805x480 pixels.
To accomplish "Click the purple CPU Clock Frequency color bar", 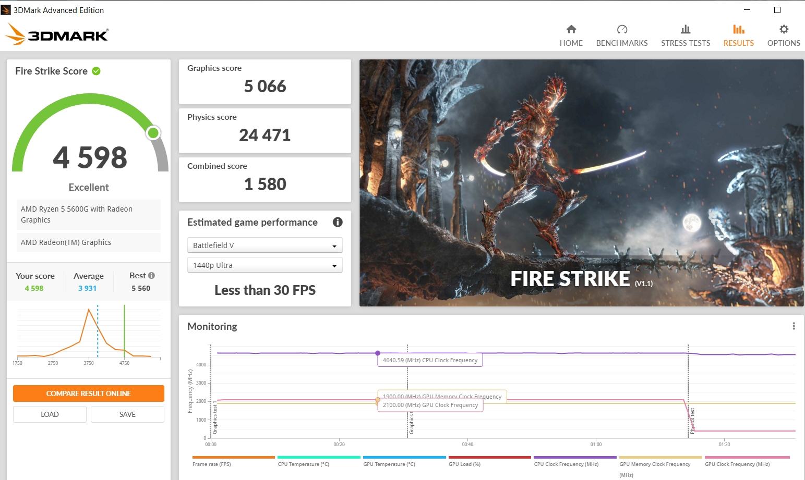I will [x=575, y=457].
